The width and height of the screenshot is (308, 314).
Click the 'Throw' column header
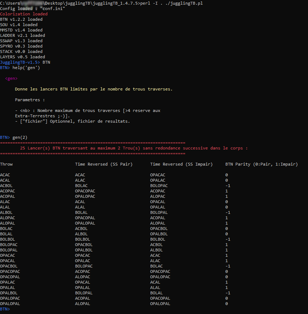tap(6, 164)
